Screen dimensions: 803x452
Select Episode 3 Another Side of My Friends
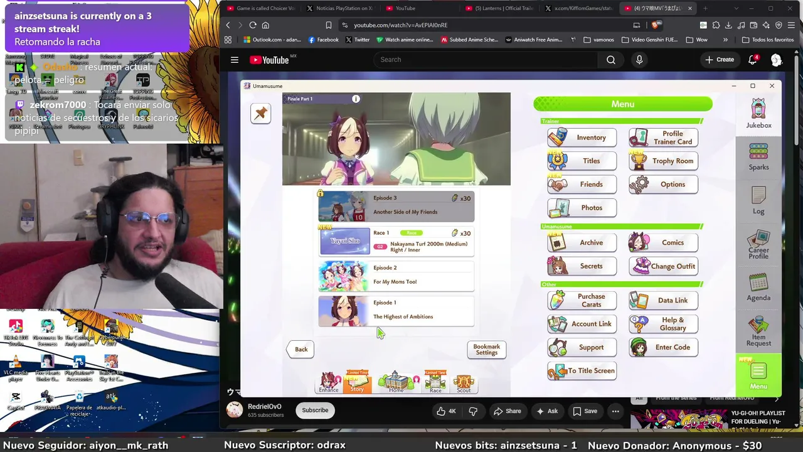pos(396,206)
